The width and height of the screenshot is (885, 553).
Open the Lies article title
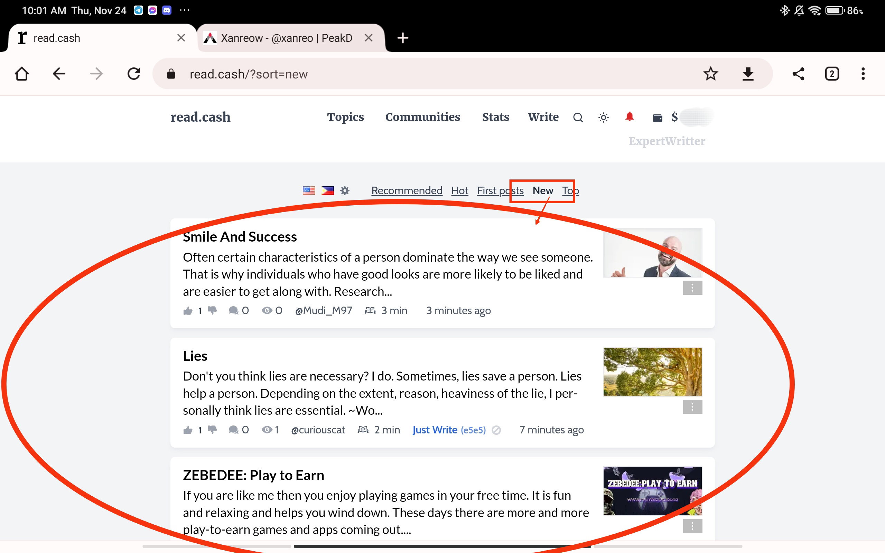click(x=195, y=356)
